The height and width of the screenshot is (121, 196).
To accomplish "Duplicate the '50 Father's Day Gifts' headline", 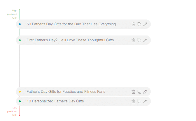I will pyautogui.click(x=139, y=24).
